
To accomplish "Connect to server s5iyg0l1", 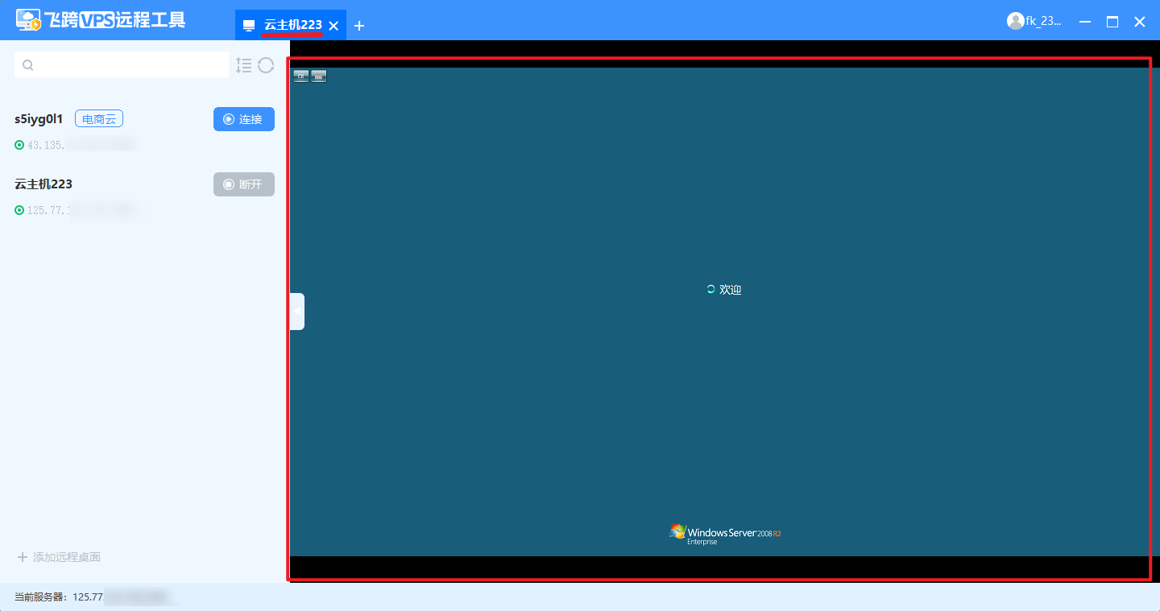I will coord(243,119).
